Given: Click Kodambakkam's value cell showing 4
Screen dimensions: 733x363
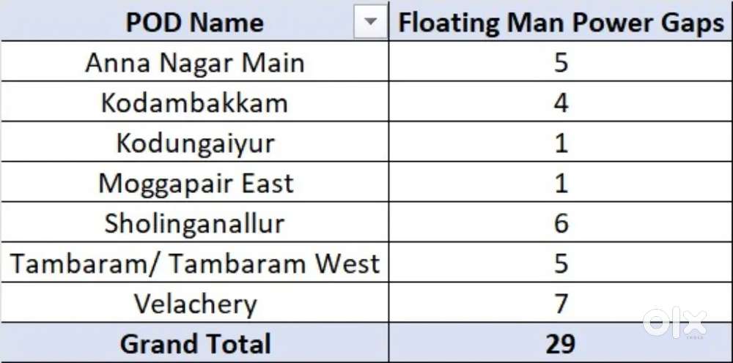Looking at the screenshot, I should point(561,102).
